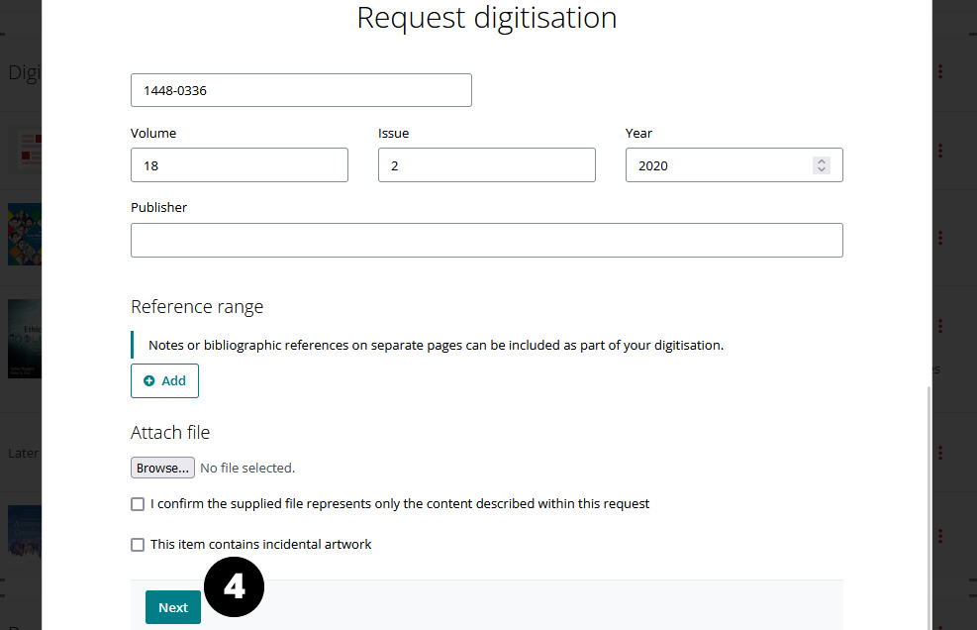Select the Volume field containing 18

pos(239,165)
